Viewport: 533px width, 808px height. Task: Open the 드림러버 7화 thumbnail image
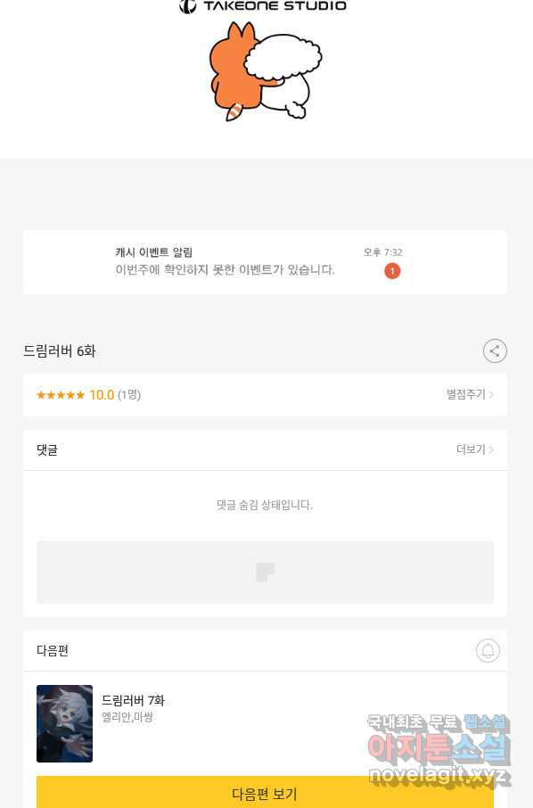[64, 723]
